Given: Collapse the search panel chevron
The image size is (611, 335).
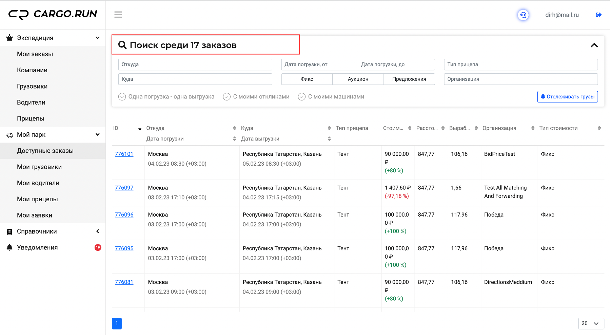Looking at the screenshot, I should 594,45.
